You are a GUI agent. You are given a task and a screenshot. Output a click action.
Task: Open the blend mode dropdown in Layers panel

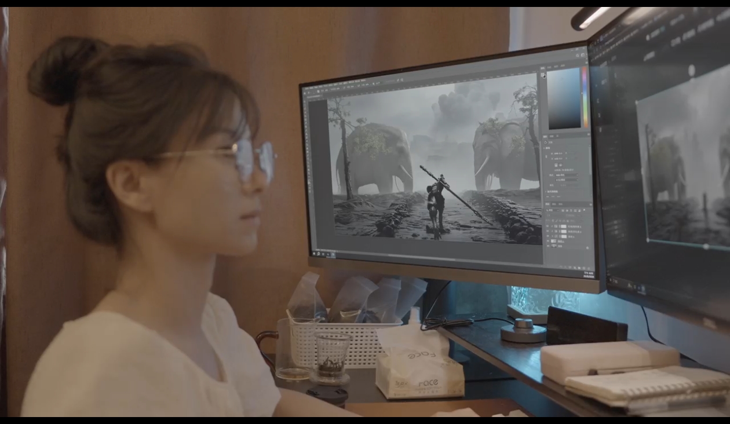[x=554, y=215]
